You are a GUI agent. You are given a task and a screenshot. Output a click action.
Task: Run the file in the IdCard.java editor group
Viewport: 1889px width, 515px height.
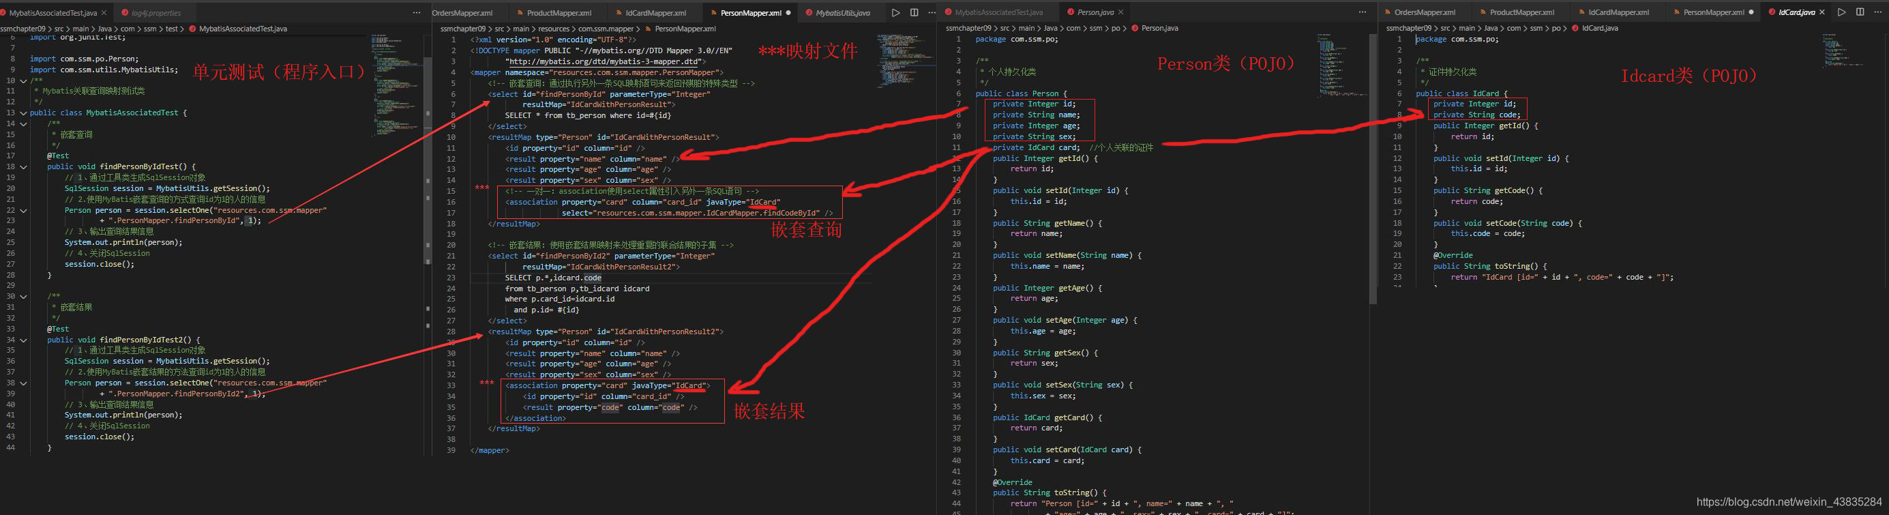(x=1841, y=12)
